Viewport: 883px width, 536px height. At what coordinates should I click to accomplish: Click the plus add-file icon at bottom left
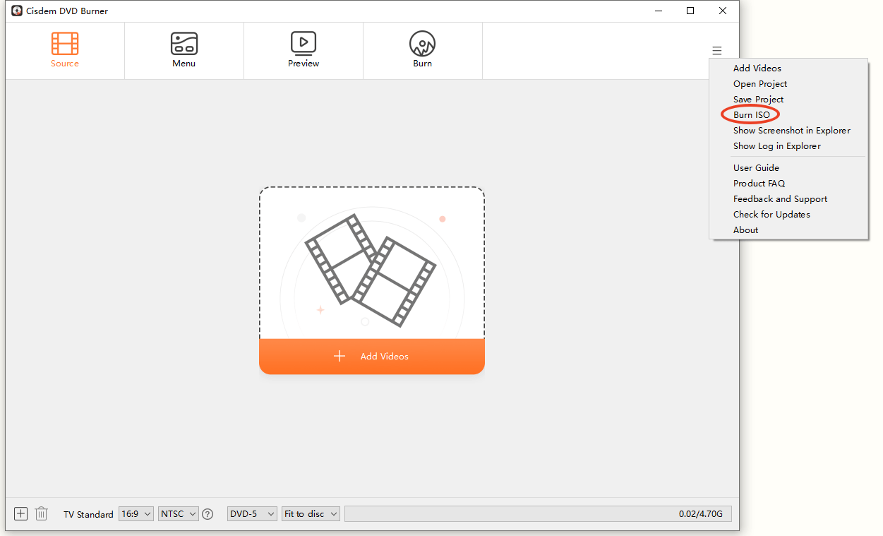(21, 513)
